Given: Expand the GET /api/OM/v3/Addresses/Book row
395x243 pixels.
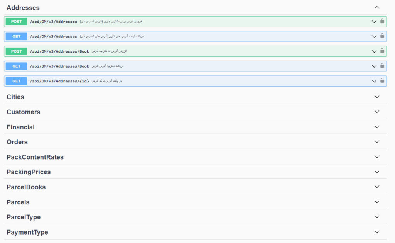Looking at the screenshot, I should coord(373,66).
